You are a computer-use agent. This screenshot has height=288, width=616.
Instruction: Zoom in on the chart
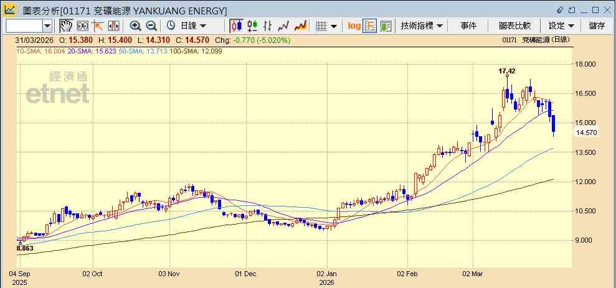(136, 26)
